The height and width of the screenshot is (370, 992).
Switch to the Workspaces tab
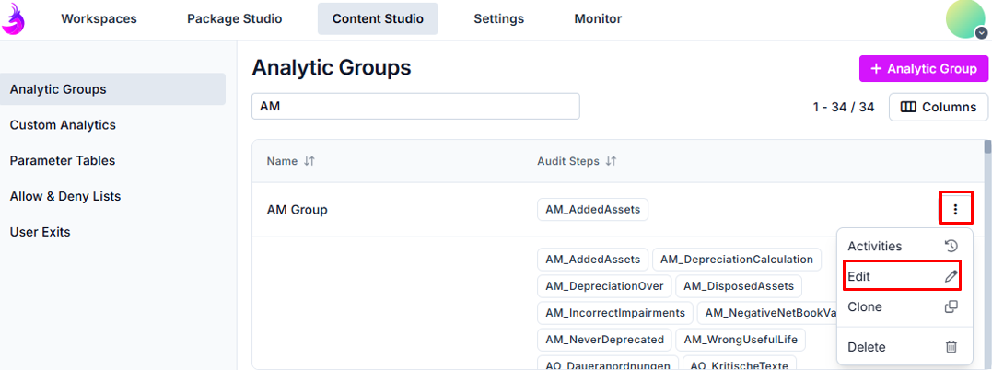[x=99, y=18]
